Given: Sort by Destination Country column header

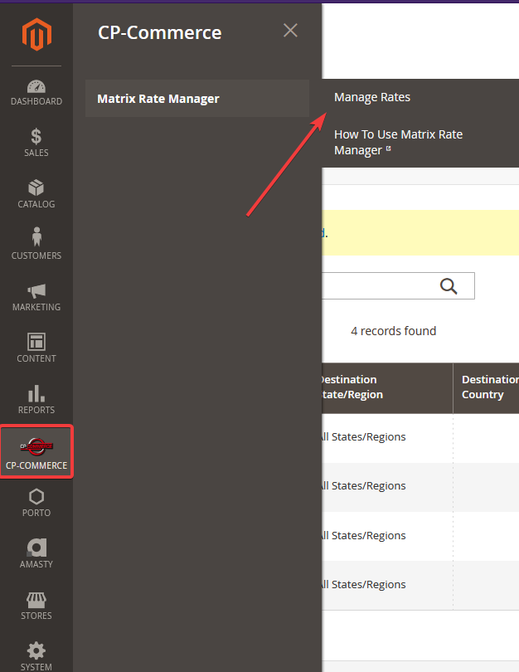Looking at the screenshot, I should click(x=487, y=387).
